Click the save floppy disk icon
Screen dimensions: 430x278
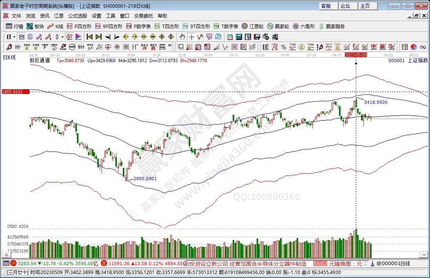pos(257,37)
